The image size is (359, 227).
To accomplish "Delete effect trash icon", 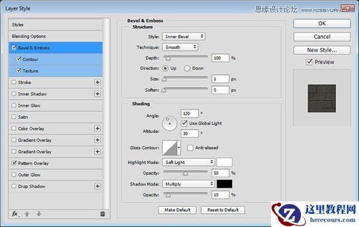I will pyautogui.click(x=102, y=214).
